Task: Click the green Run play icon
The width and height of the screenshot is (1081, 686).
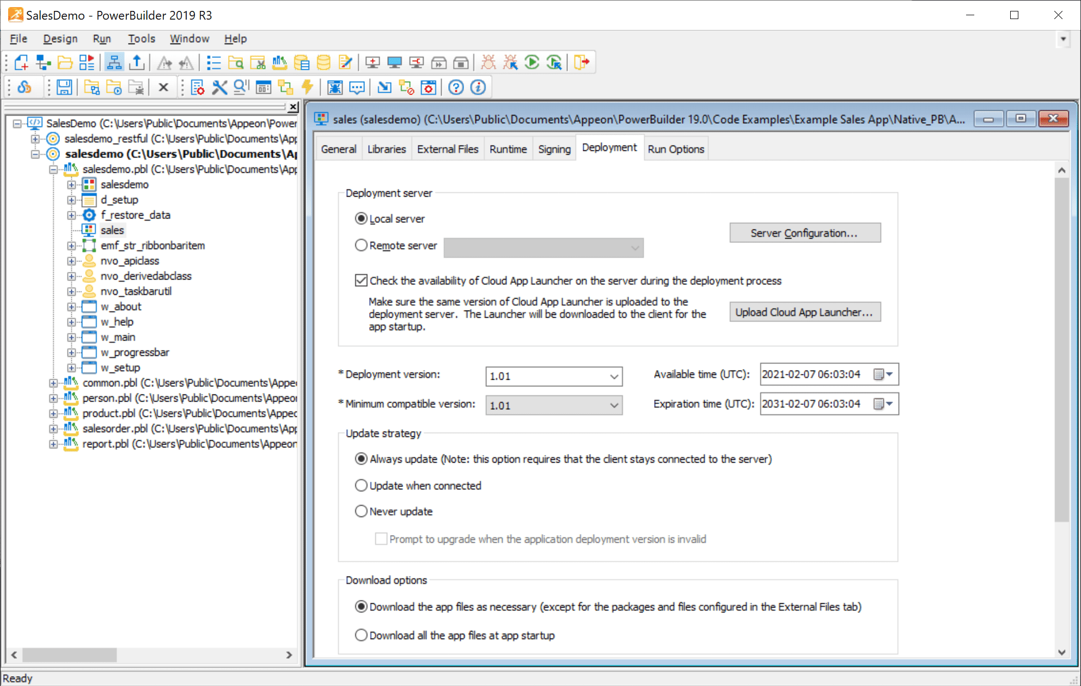Action: tap(532, 63)
